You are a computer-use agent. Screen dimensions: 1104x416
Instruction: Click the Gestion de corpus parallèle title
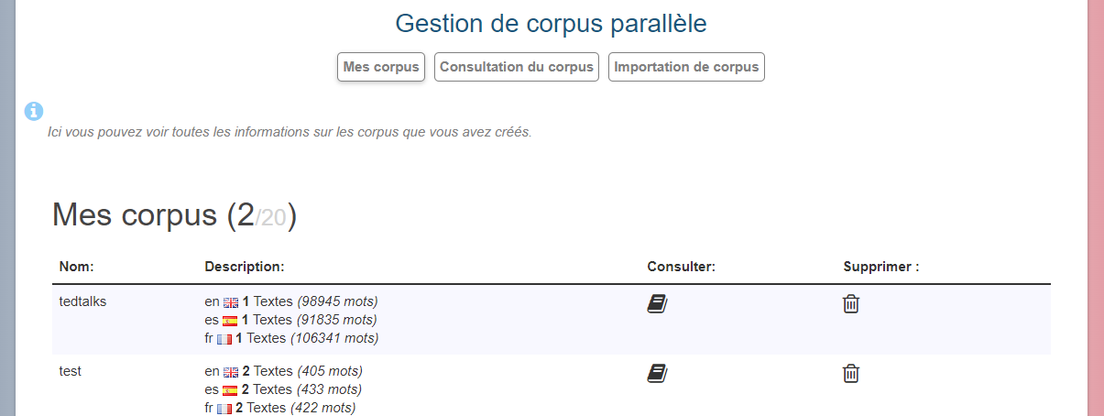tap(551, 24)
